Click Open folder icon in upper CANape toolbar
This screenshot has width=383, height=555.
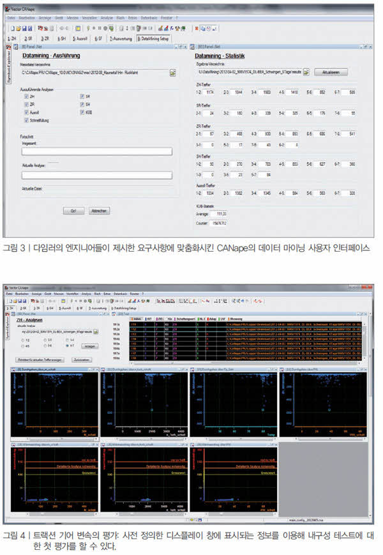19,28
